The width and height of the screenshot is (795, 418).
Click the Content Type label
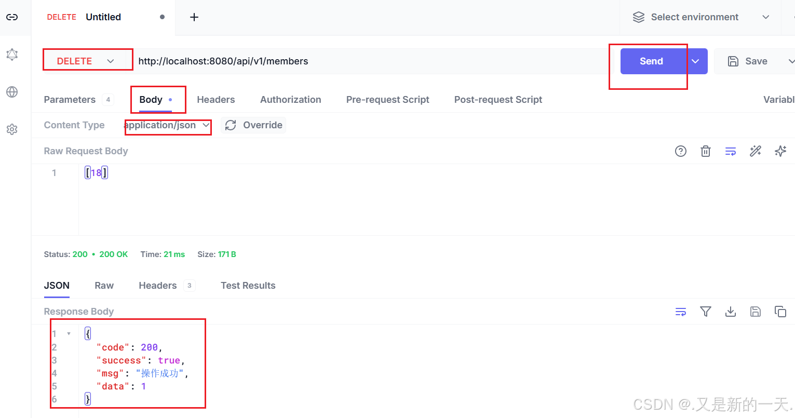(x=74, y=125)
